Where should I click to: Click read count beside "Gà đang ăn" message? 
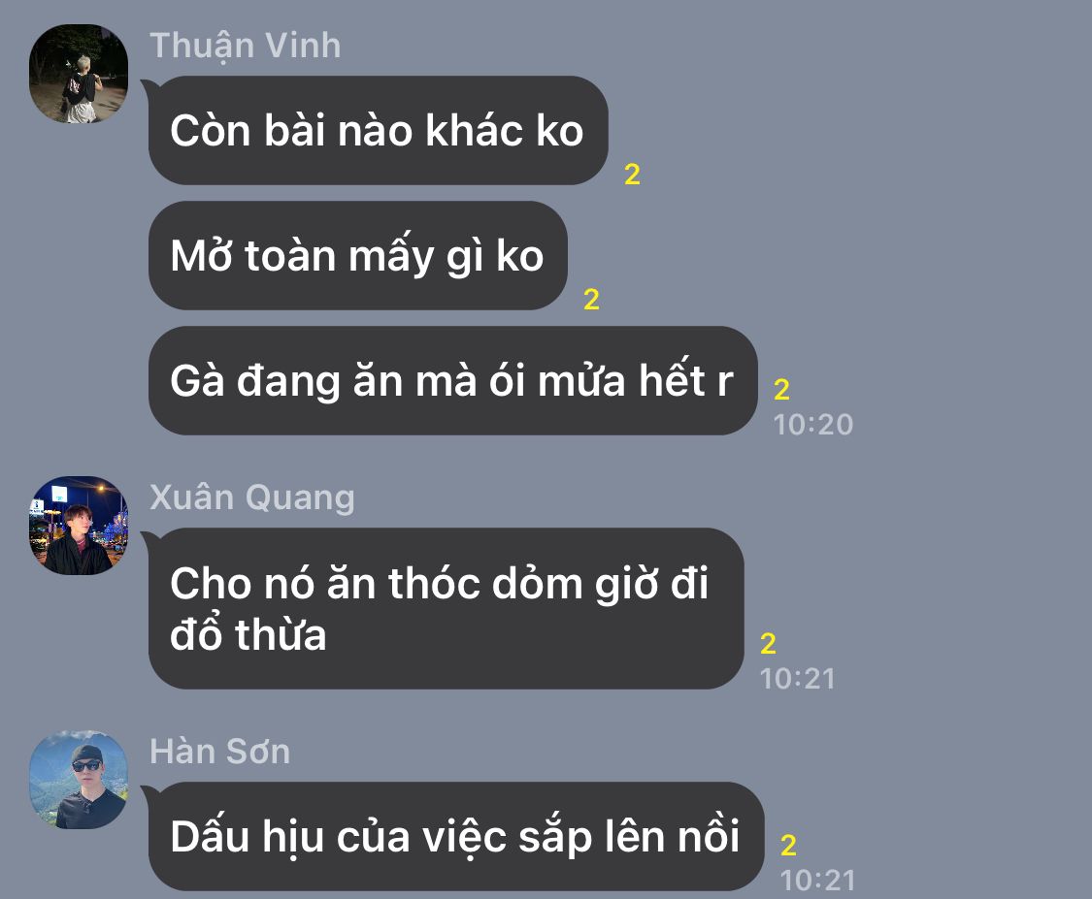point(781,390)
